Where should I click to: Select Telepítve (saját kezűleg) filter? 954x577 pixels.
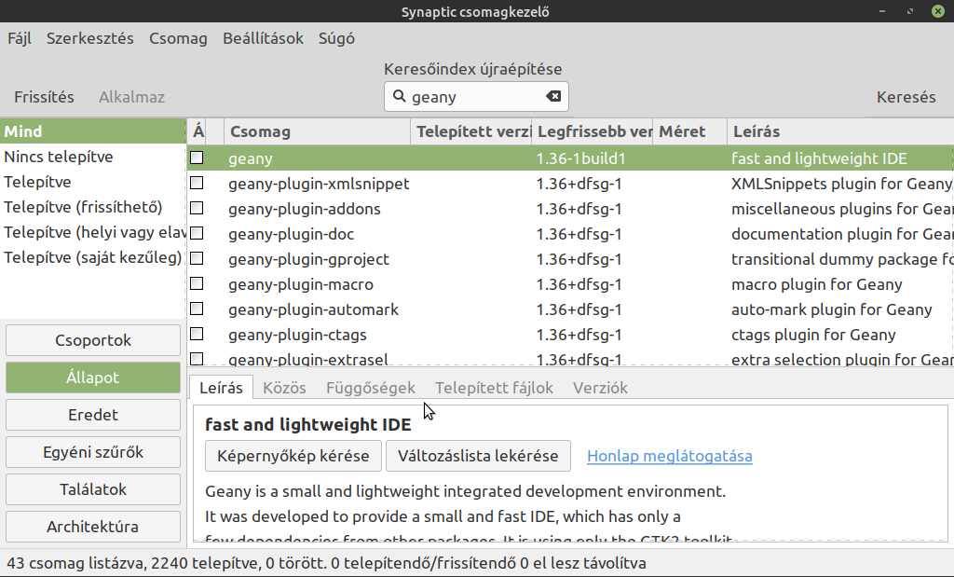[92, 257]
